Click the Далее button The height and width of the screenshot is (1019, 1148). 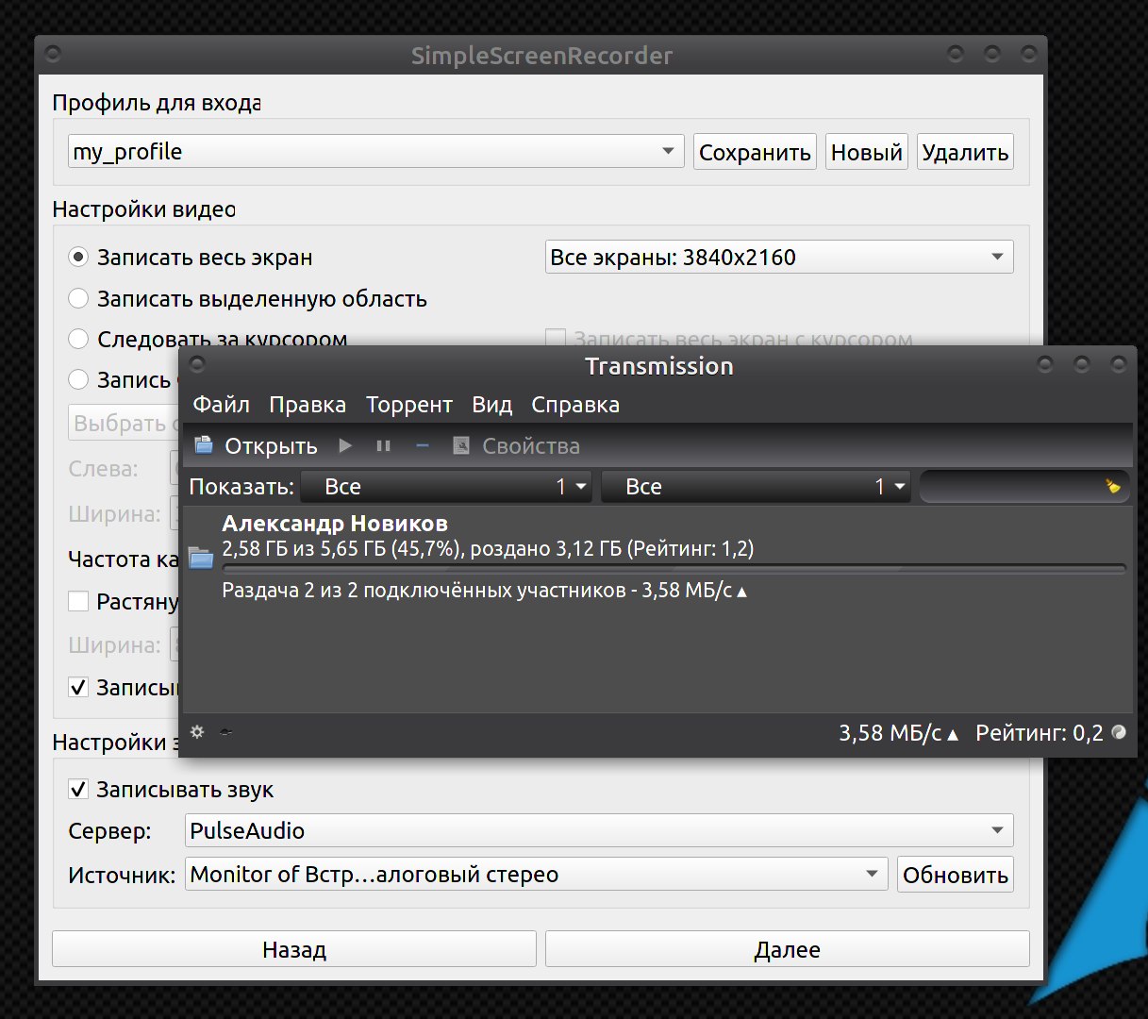(788, 949)
